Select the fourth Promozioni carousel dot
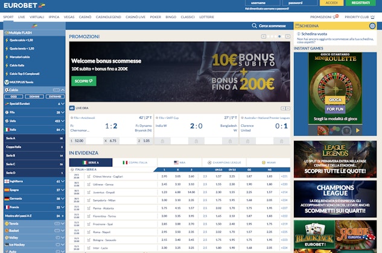This screenshot has height=253, width=382. 279,37
